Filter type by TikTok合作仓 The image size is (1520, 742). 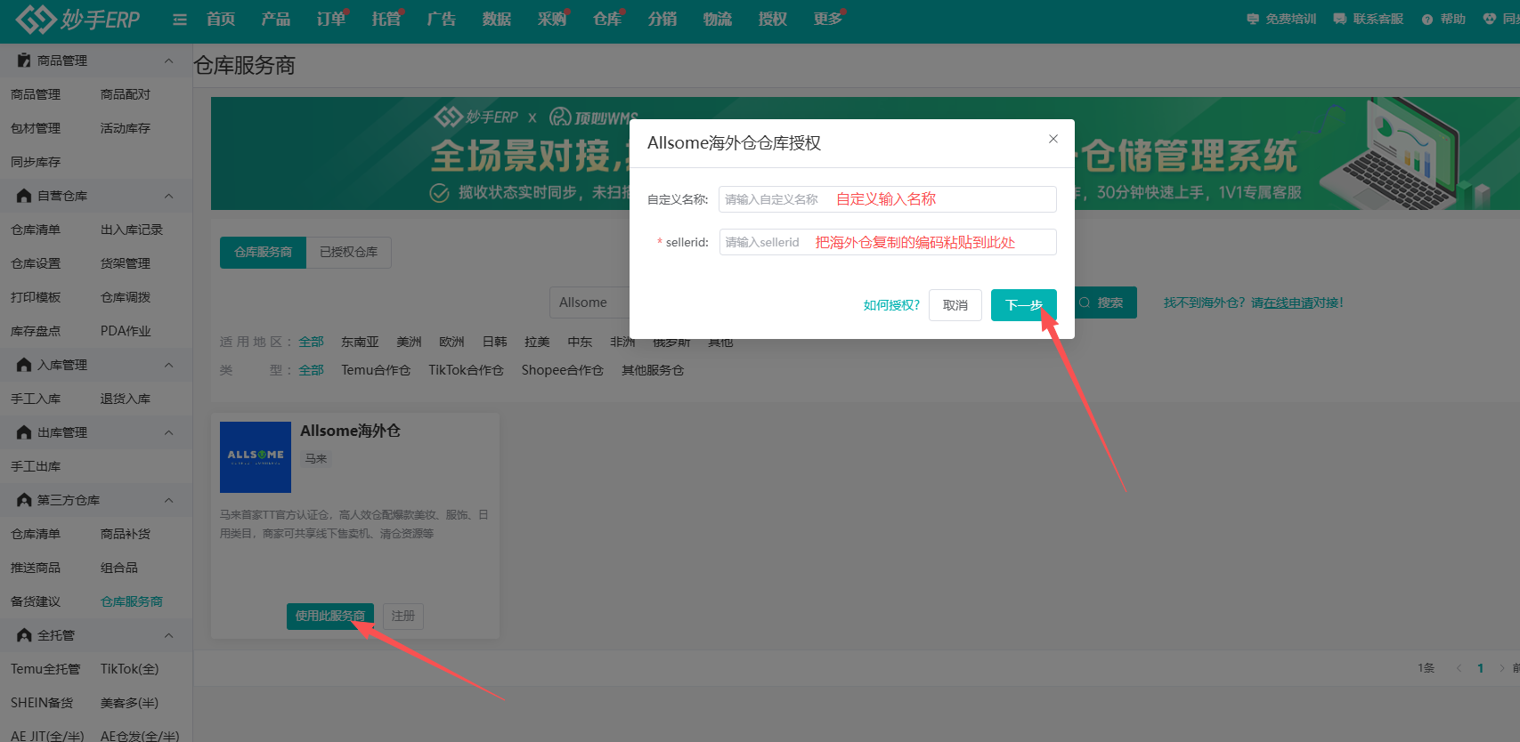click(466, 370)
